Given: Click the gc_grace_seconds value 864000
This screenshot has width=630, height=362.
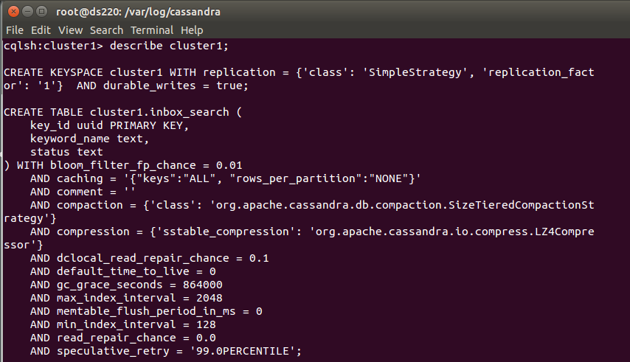Looking at the screenshot, I should pos(202,285).
